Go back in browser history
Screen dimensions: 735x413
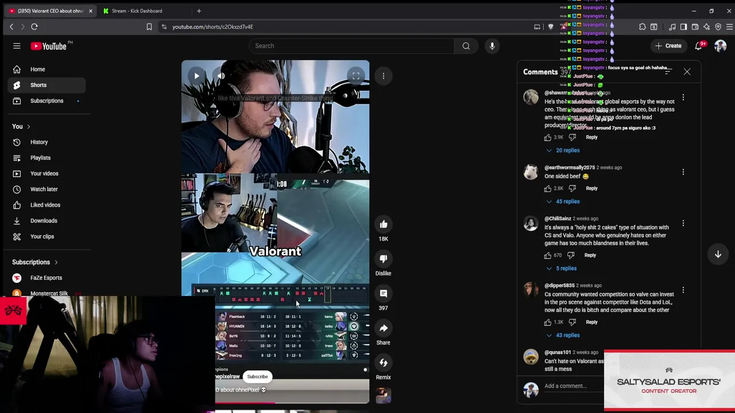[x=11, y=26]
